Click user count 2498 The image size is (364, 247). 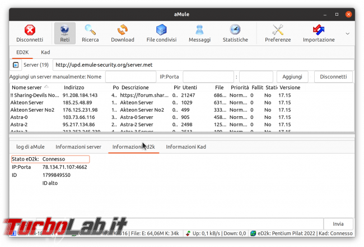[186, 125]
